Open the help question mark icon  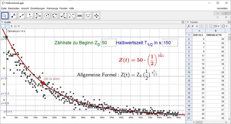click(217, 17)
